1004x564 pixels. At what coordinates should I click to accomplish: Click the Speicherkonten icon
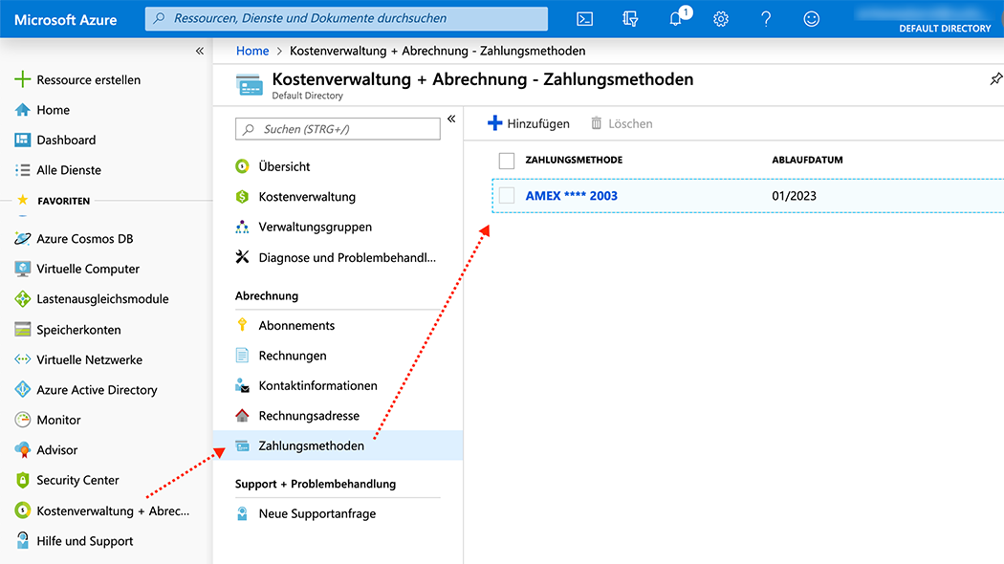(x=22, y=329)
